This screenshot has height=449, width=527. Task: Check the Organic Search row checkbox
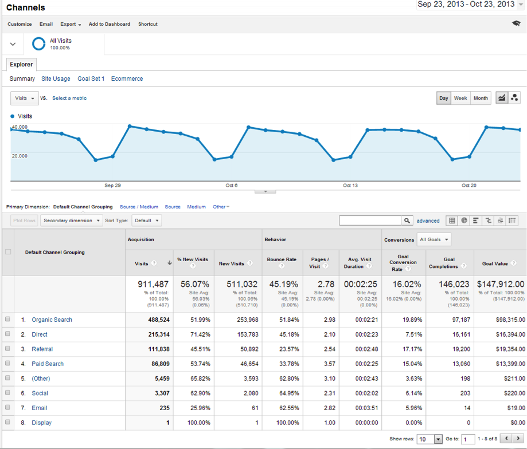[x=7, y=320]
